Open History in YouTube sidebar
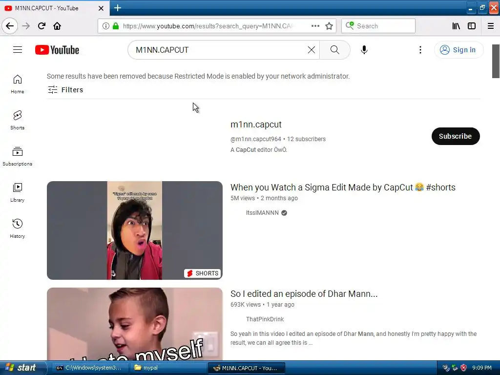 [17, 229]
